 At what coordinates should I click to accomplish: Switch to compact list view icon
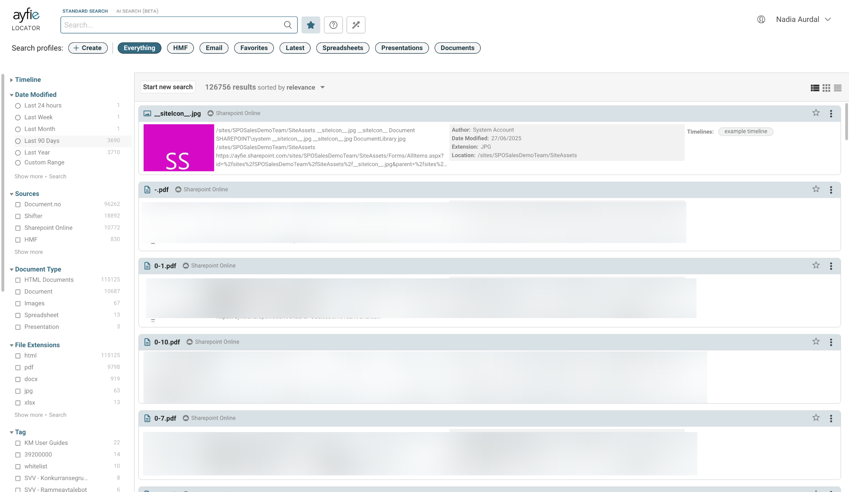click(x=837, y=88)
